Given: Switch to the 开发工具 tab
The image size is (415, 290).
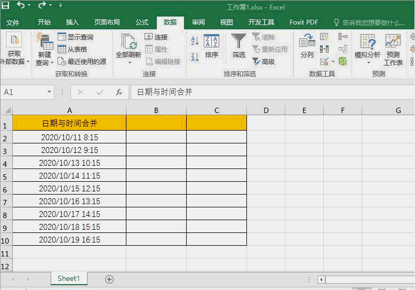Looking at the screenshot, I should (x=261, y=22).
